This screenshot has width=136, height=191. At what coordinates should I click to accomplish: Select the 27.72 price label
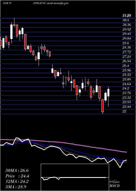(x=127, y=52)
